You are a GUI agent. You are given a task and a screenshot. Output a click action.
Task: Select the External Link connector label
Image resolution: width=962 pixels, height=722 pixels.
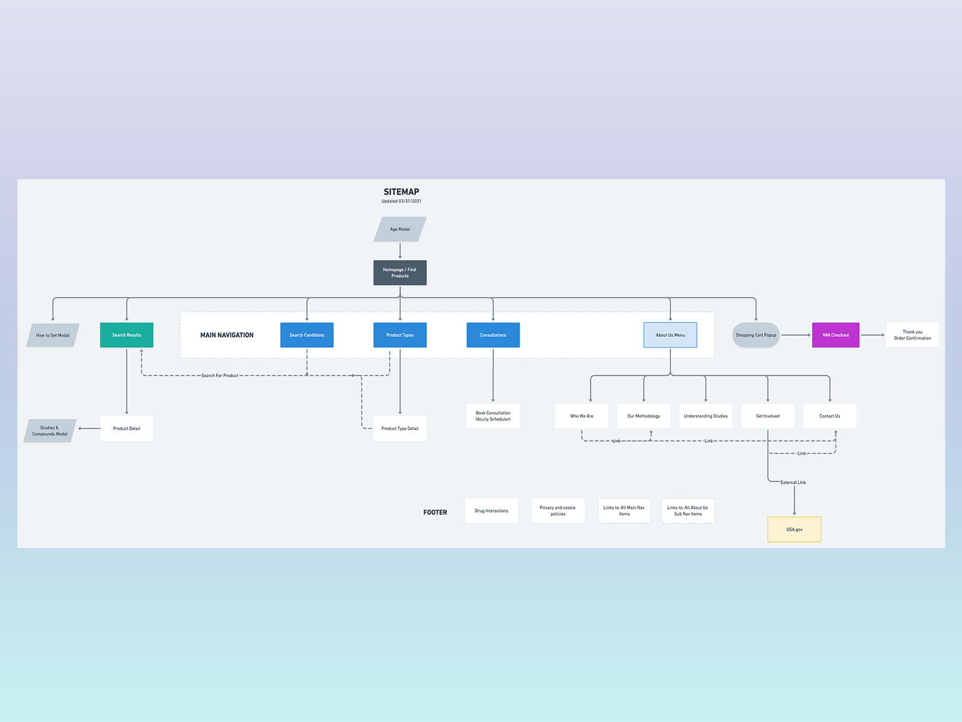click(793, 483)
